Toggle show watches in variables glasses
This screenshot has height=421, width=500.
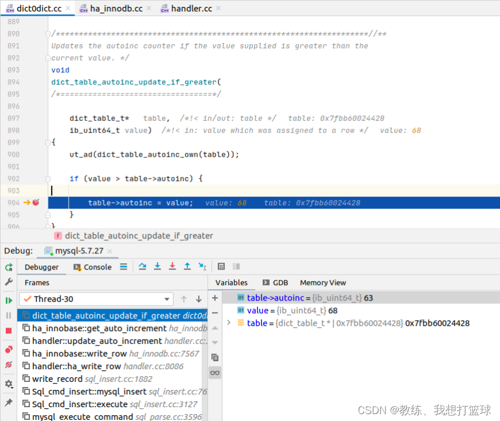pyautogui.click(x=215, y=373)
